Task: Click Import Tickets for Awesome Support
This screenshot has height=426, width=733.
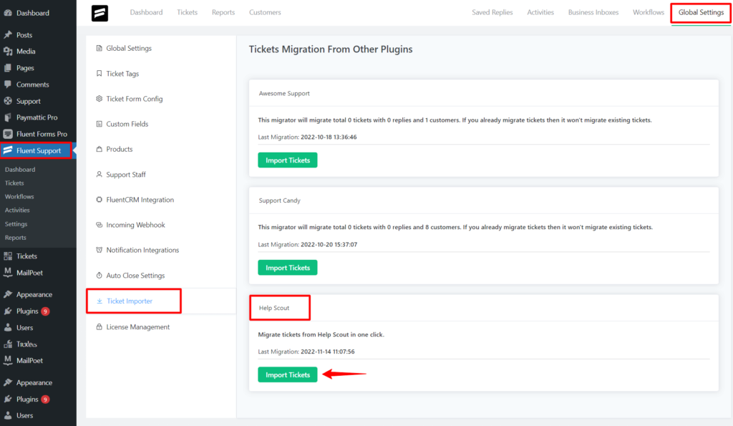Action: click(287, 160)
